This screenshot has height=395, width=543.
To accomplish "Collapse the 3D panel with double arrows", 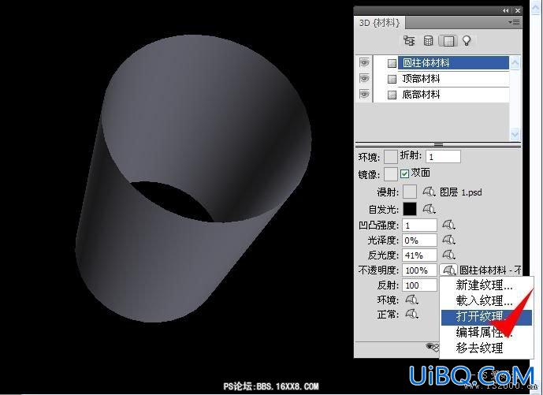I will [x=506, y=10].
